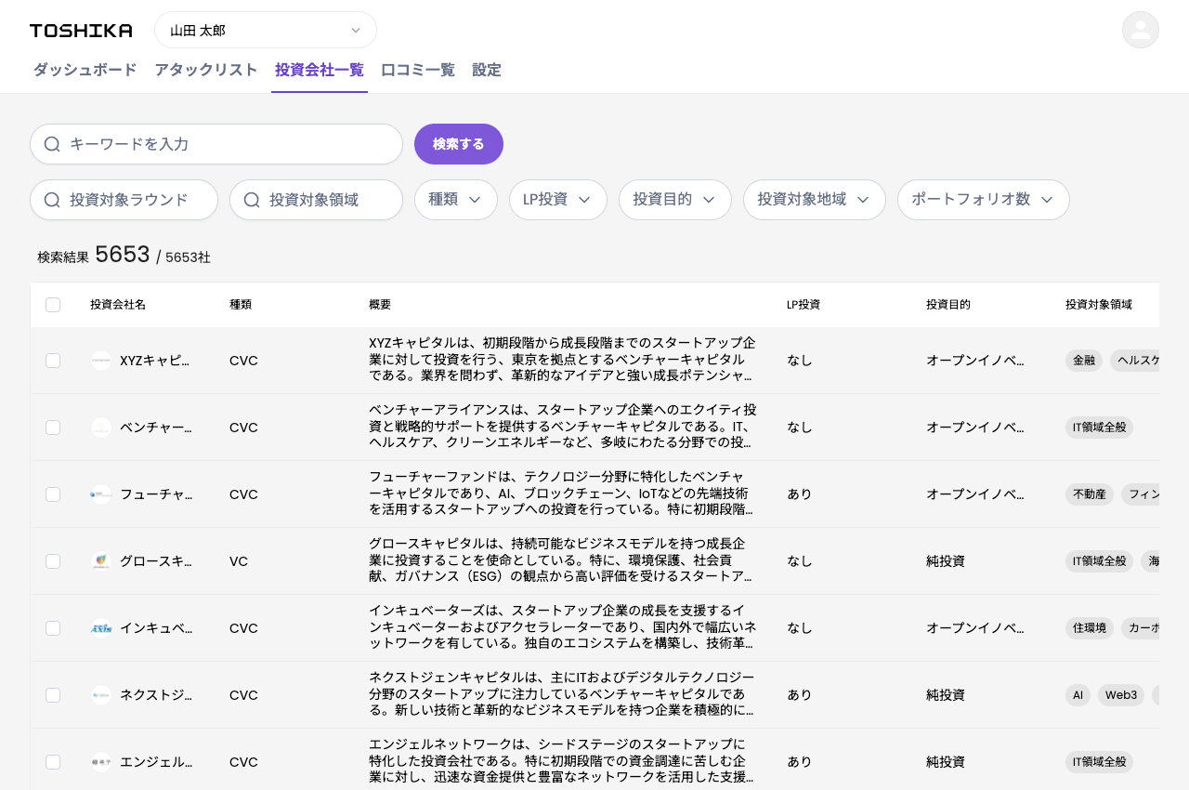This screenshot has width=1189, height=790.
Task: Open the 口コミ一覧 tab
Action: tap(418, 70)
